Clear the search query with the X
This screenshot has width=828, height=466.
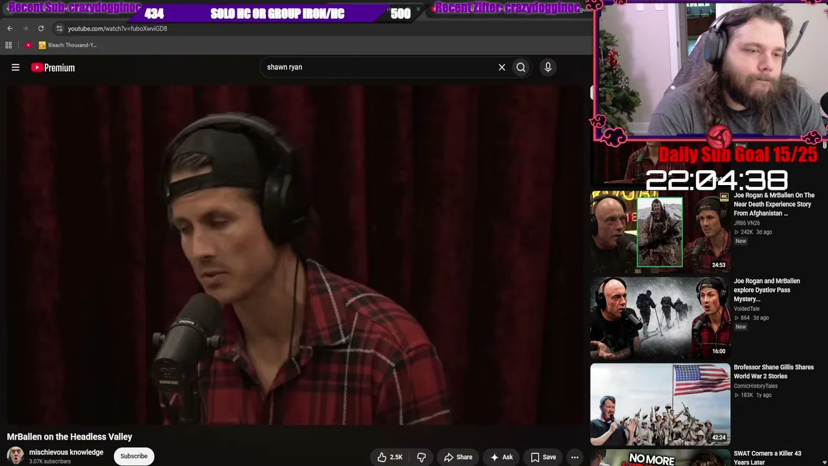(x=502, y=67)
